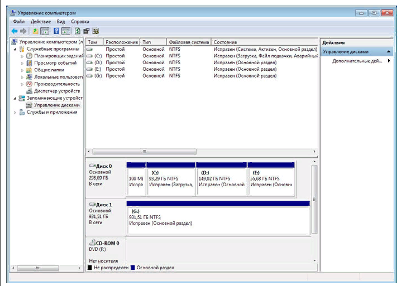Click the console tree horizontal scrollbar thumb
401x286 pixels.
[x=38, y=268]
